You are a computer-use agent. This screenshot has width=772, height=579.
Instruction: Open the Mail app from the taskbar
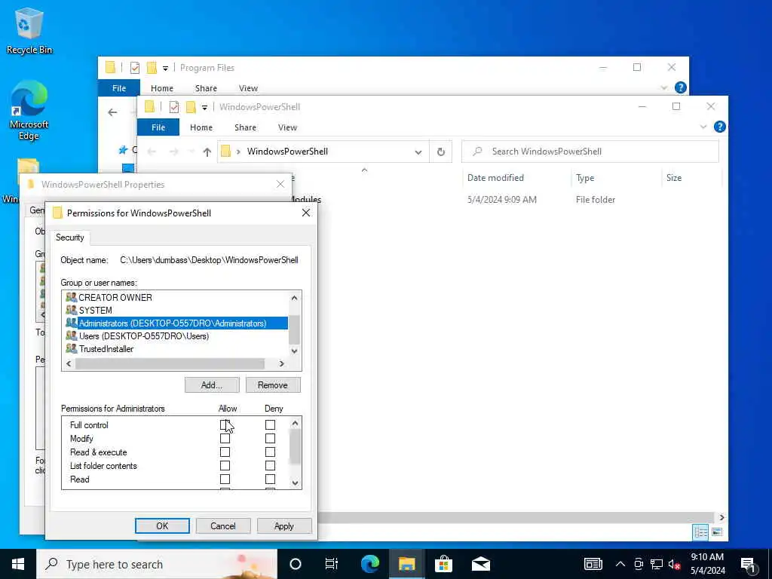point(480,564)
